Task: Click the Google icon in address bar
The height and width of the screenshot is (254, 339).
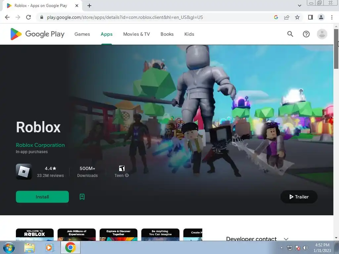Action: (276, 17)
